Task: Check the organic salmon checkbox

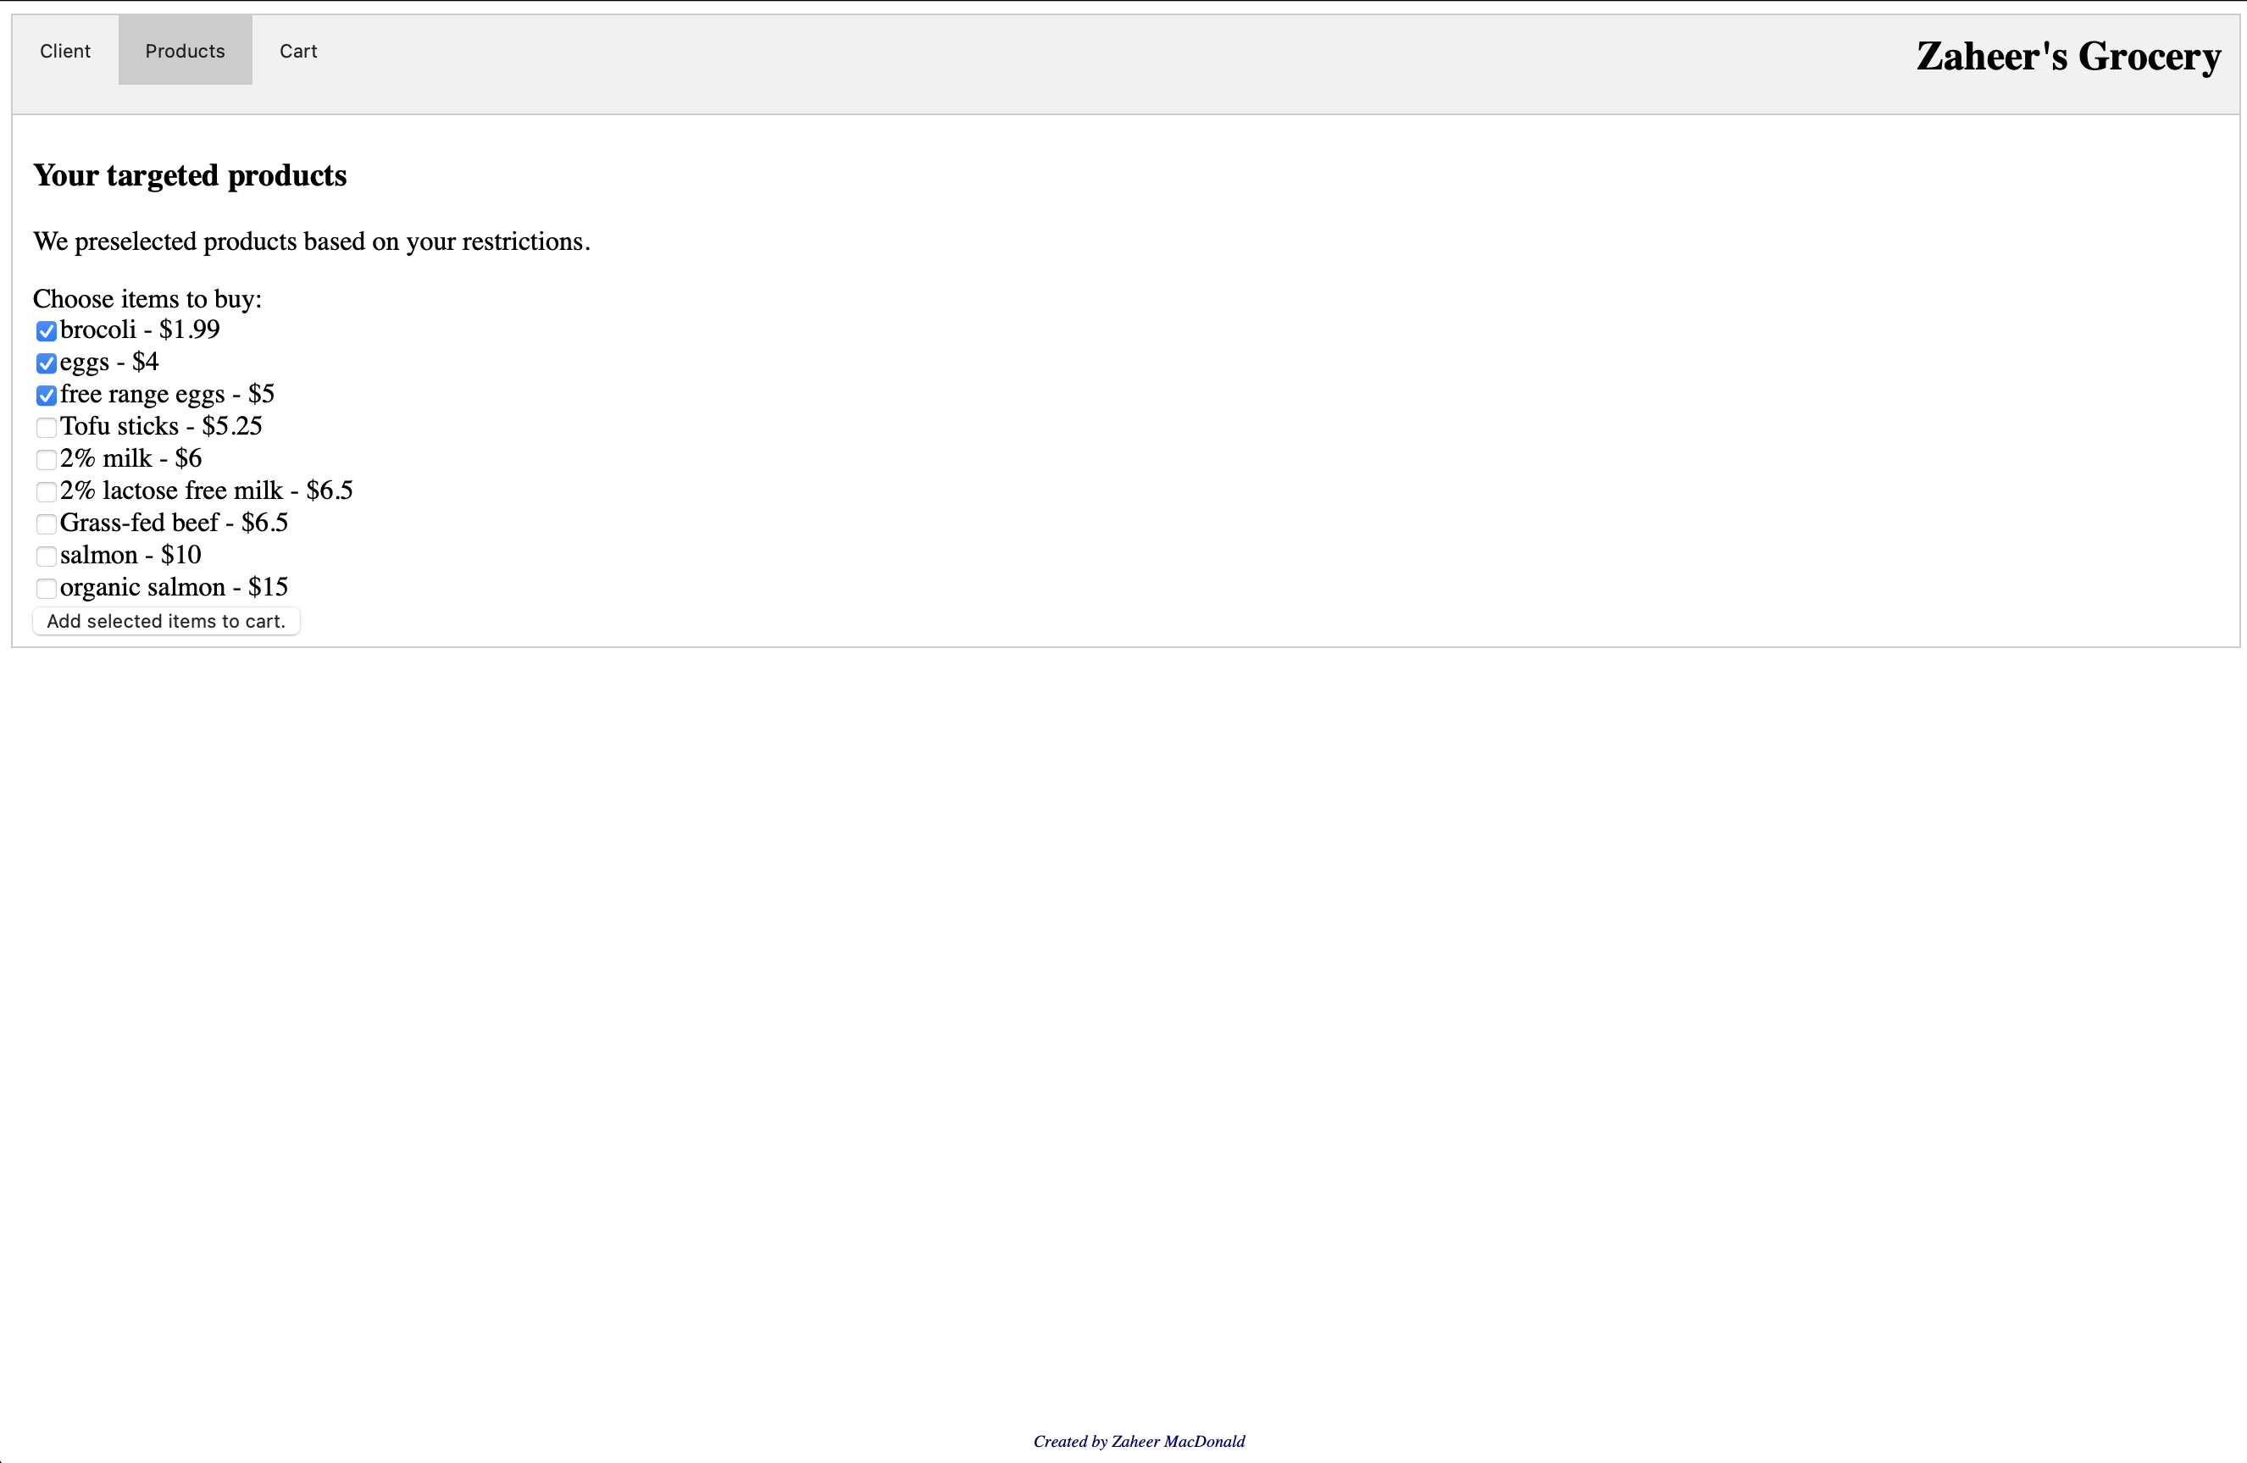Action: (x=45, y=588)
